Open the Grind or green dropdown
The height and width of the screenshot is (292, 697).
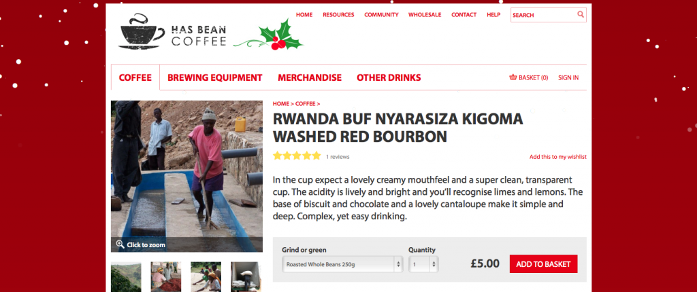click(x=342, y=264)
